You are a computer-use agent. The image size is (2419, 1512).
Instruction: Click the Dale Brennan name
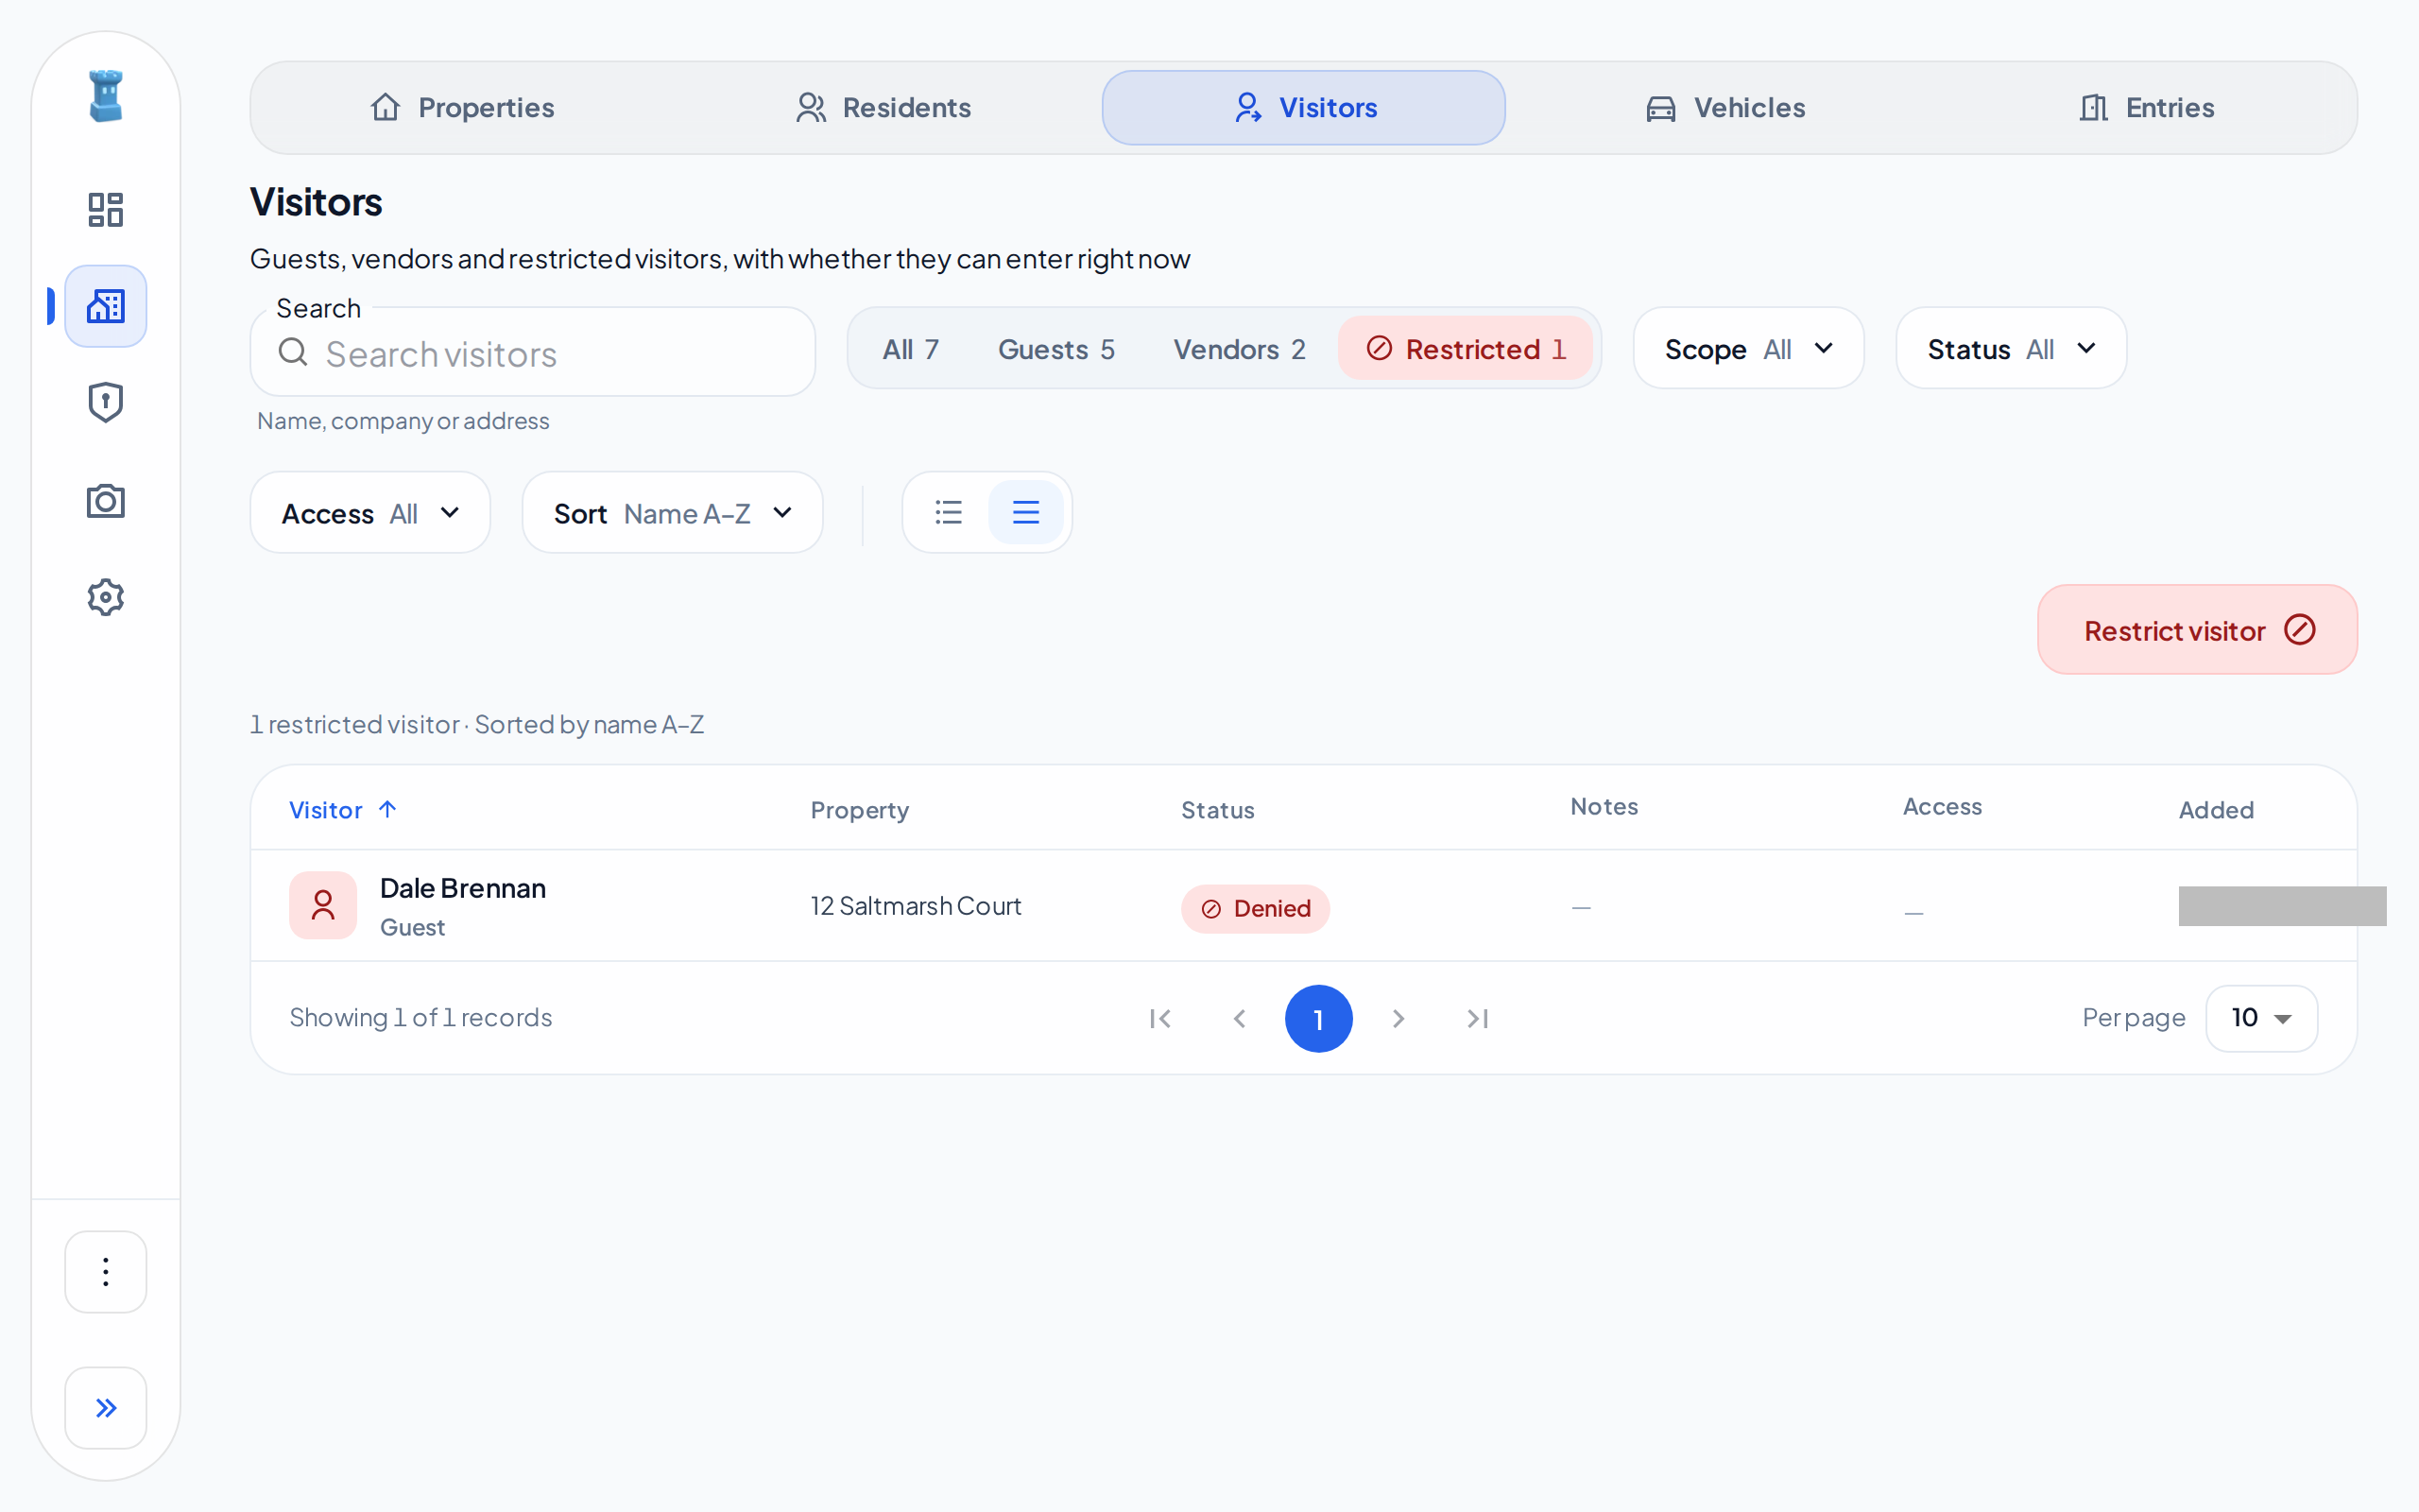tap(463, 888)
